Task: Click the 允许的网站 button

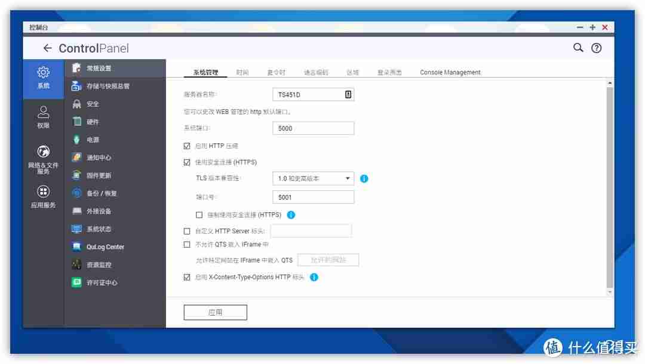Action: tap(328, 260)
